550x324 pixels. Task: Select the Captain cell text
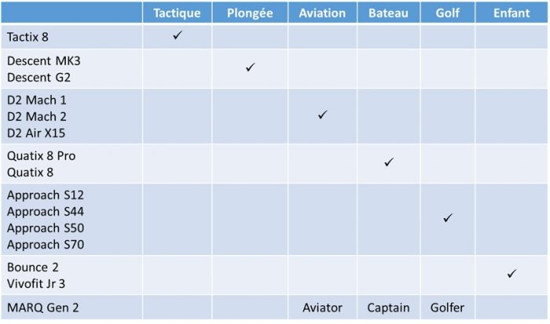click(388, 308)
